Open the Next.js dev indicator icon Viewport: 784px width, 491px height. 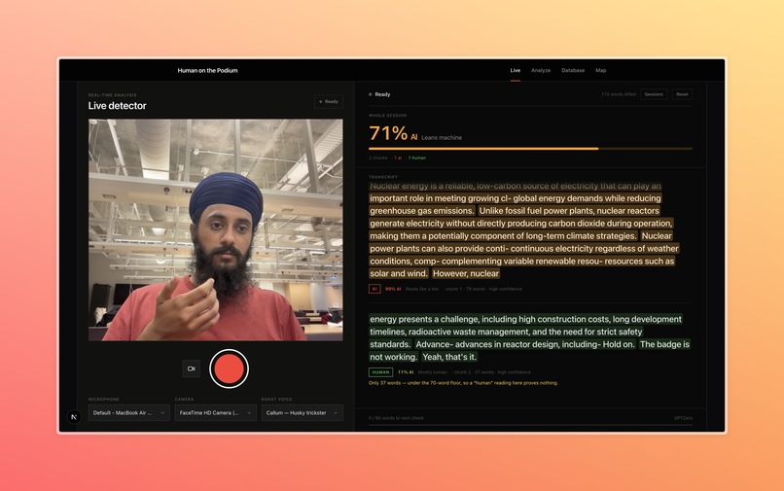pyautogui.click(x=74, y=416)
